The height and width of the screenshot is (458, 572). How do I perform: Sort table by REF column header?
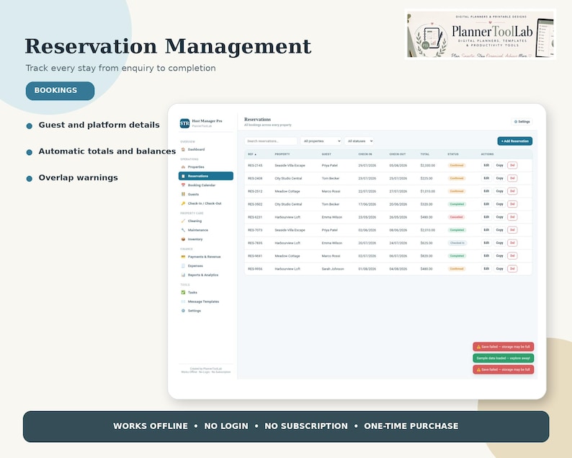pos(252,154)
